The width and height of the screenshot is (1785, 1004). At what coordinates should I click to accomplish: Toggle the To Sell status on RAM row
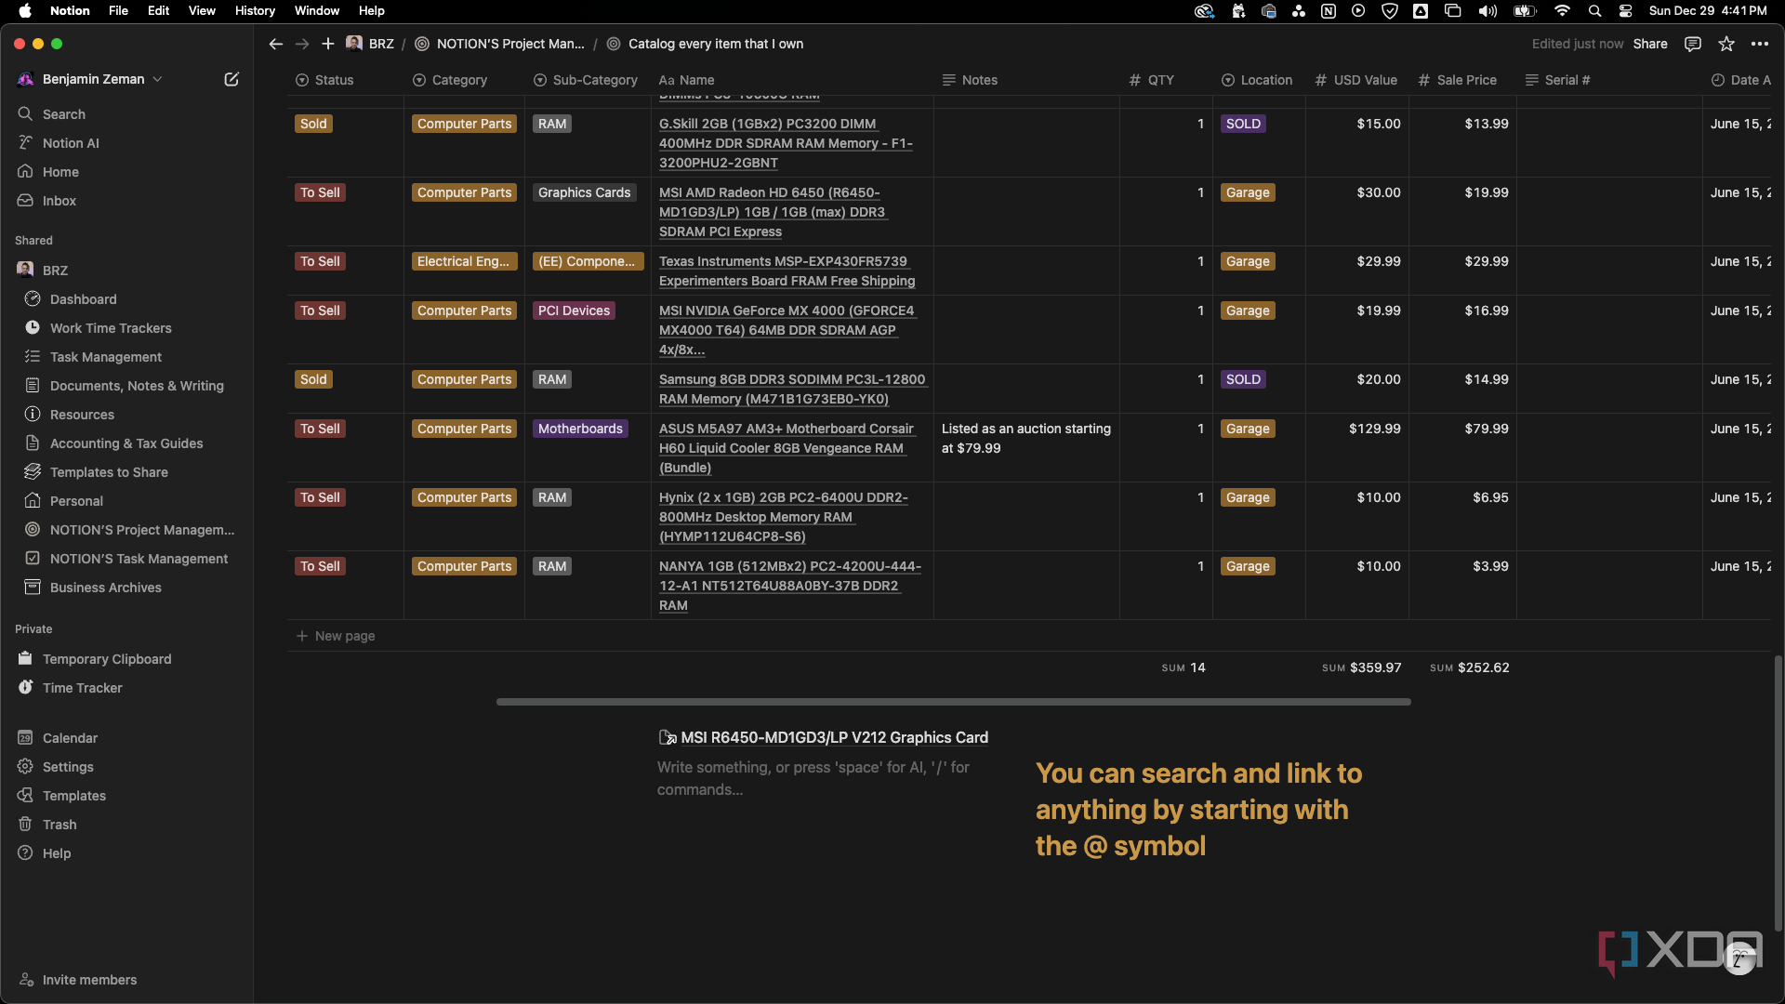point(320,497)
